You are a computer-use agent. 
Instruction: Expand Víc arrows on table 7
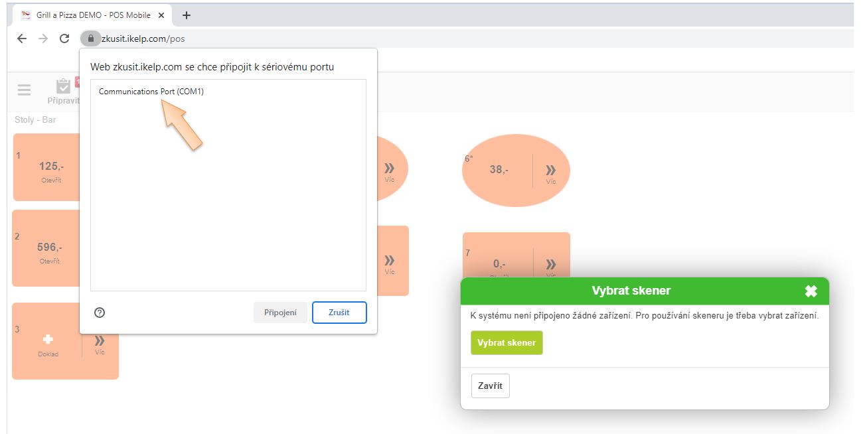pyautogui.click(x=550, y=264)
